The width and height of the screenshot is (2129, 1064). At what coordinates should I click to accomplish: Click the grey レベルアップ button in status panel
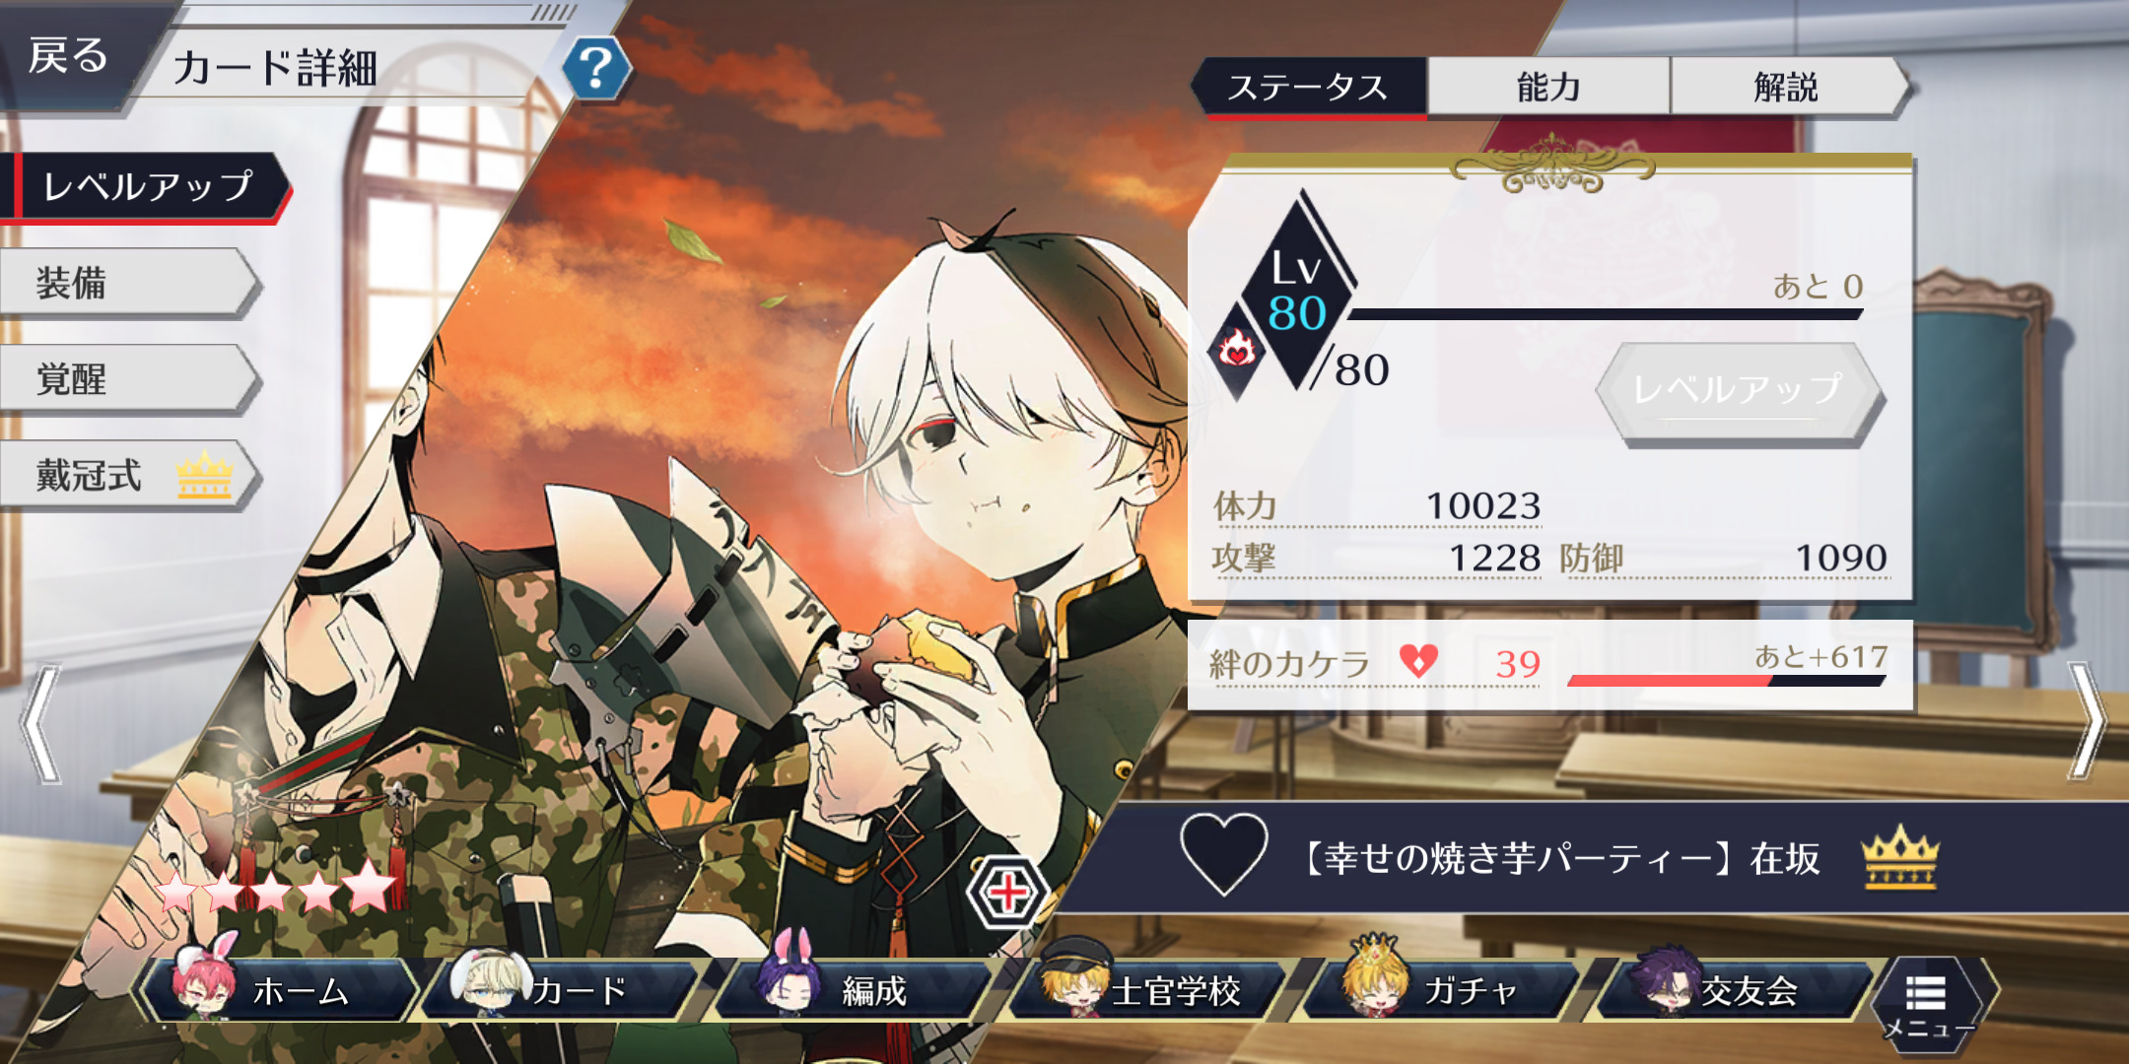1739,391
